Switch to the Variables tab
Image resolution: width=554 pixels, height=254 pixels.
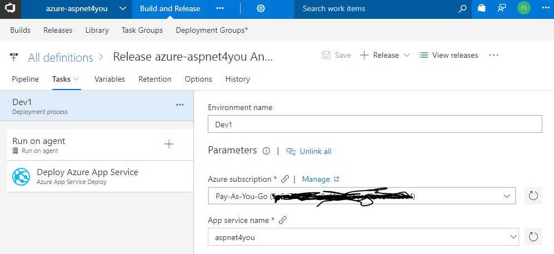tap(109, 79)
